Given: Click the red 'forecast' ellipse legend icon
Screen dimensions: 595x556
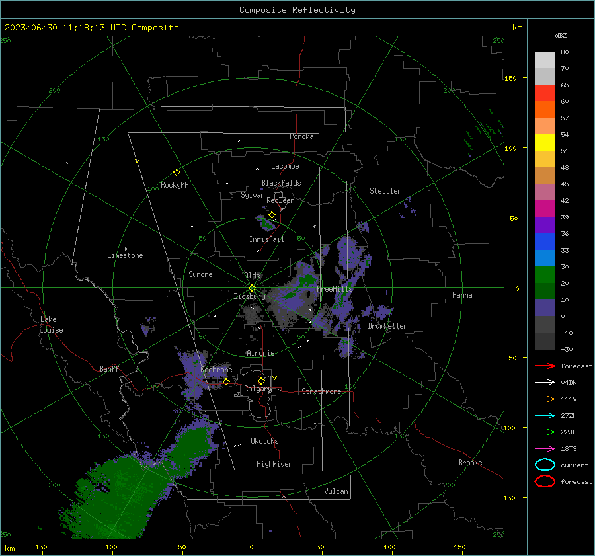Looking at the screenshot, I should click(x=545, y=481).
